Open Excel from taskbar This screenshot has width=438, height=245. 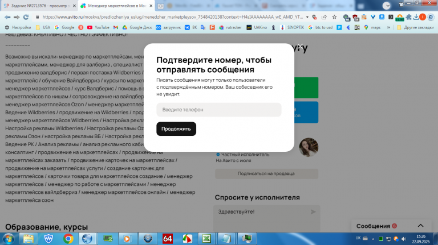(206, 239)
